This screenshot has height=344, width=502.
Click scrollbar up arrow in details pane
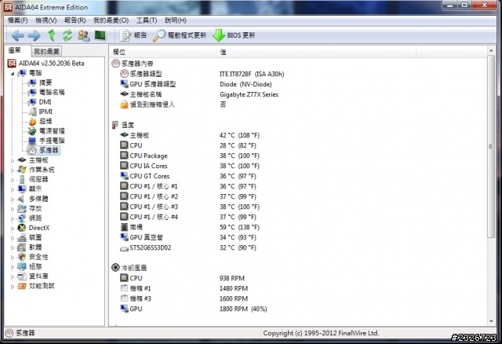tap(491, 50)
